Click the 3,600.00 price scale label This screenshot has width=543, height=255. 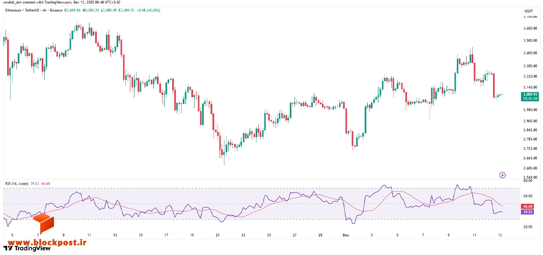[x=528, y=29]
